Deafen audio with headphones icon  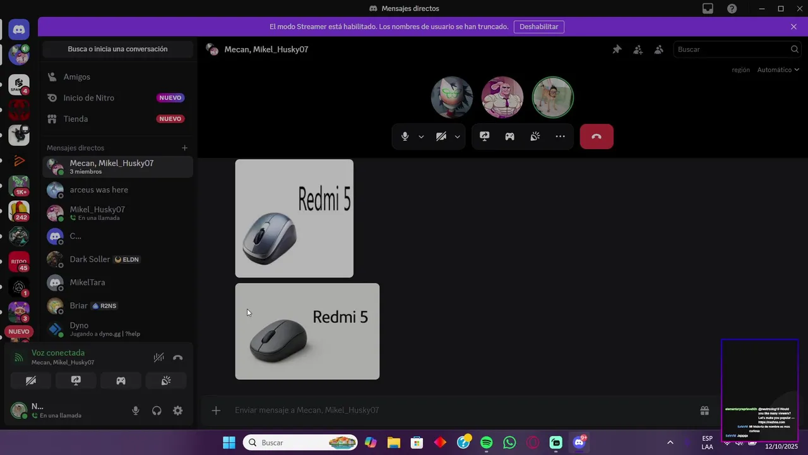(157, 411)
